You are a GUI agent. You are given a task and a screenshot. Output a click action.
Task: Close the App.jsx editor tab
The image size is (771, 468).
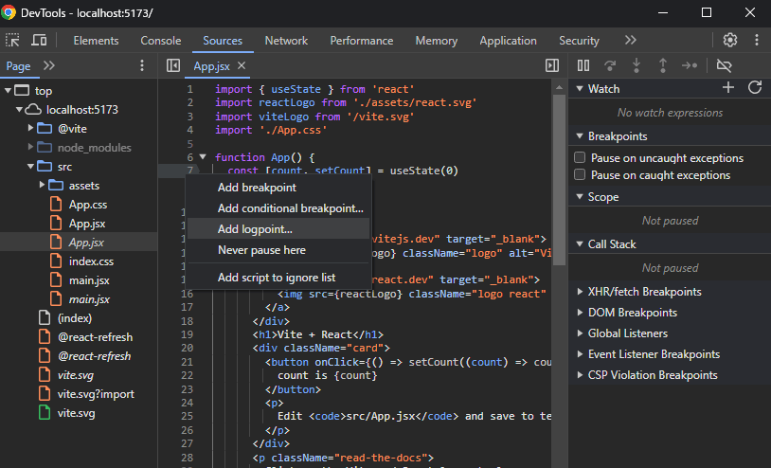[242, 65]
